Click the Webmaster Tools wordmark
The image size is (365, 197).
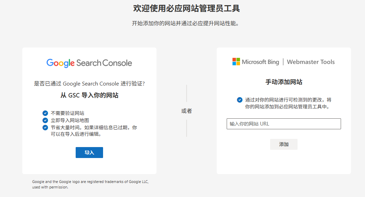pyautogui.click(x=311, y=62)
